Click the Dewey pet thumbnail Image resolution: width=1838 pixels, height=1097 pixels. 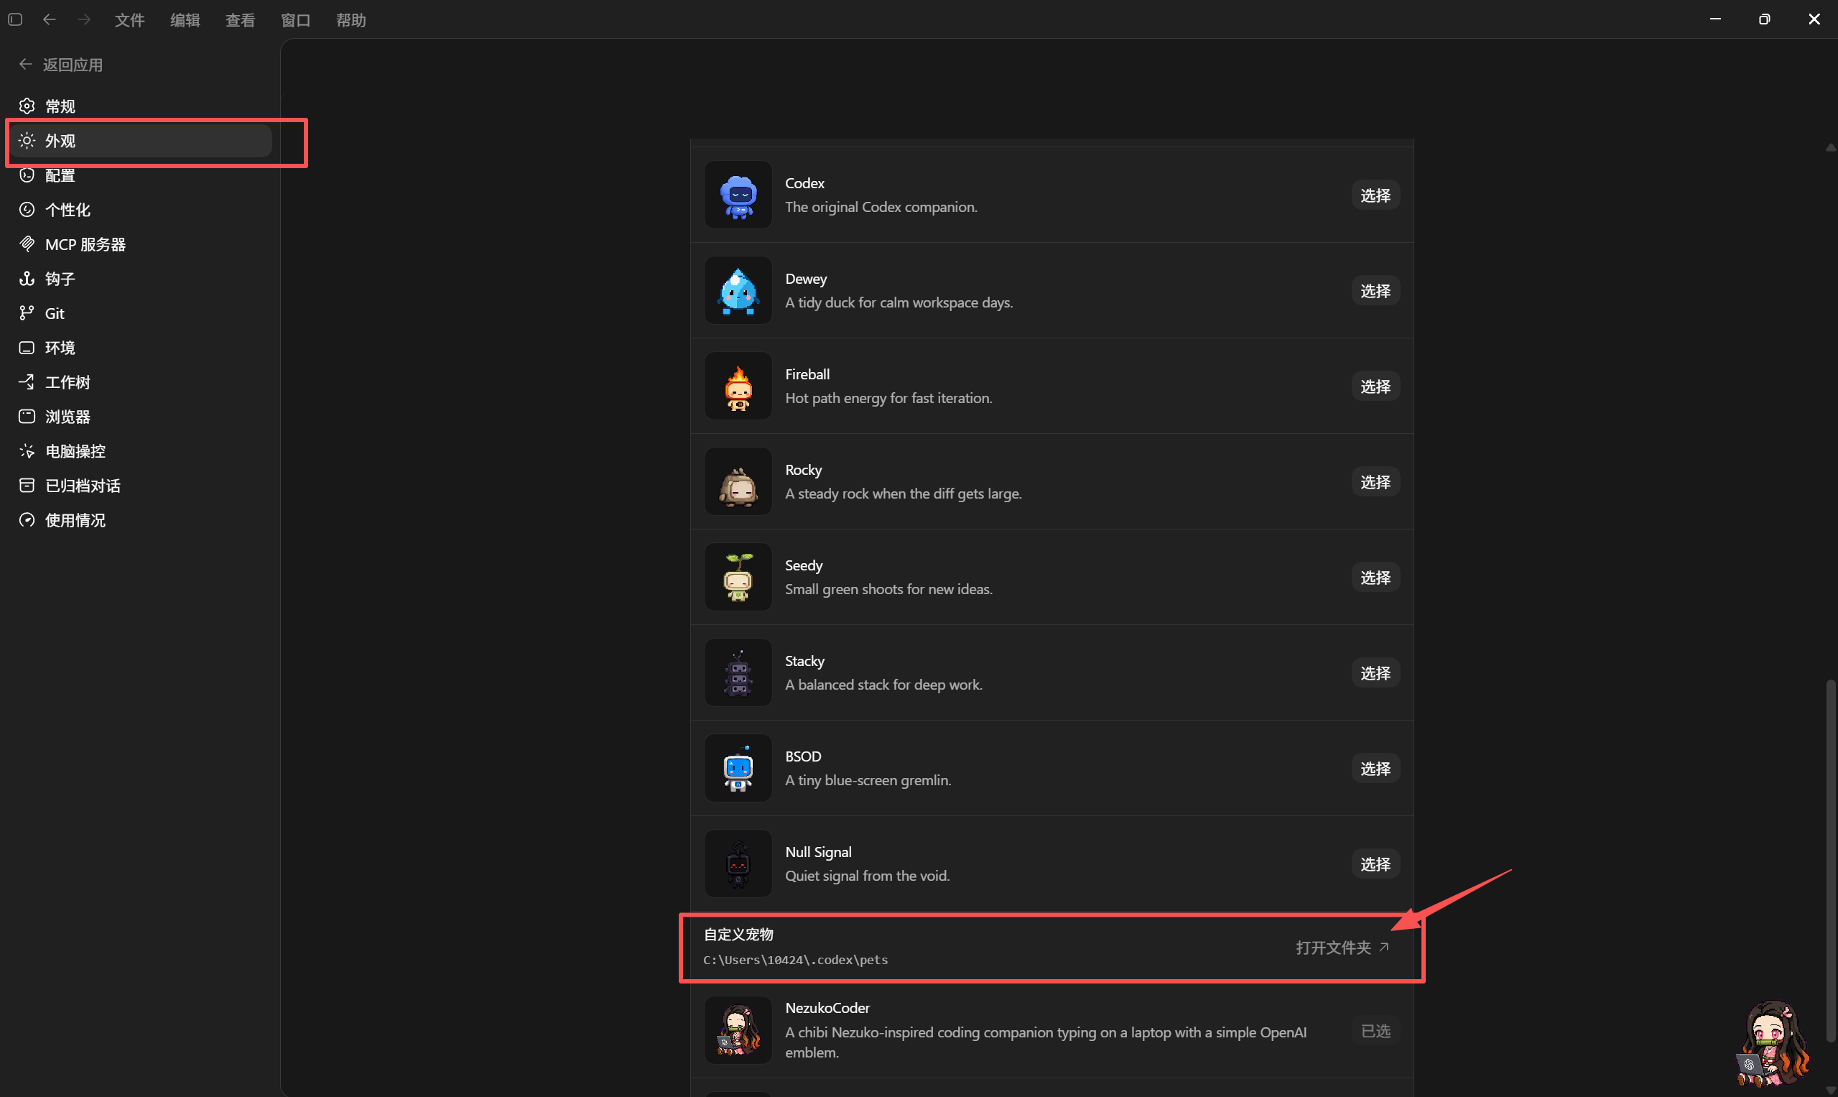pyautogui.click(x=738, y=290)
